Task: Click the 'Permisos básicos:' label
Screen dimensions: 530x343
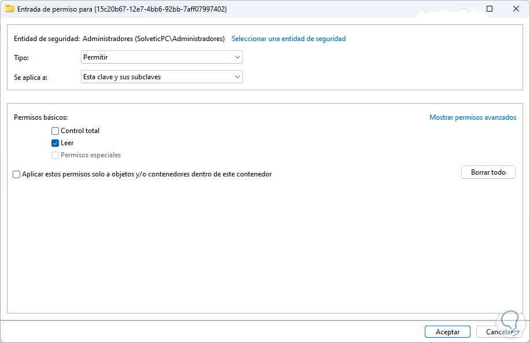Action: click(x=41, y=117)
